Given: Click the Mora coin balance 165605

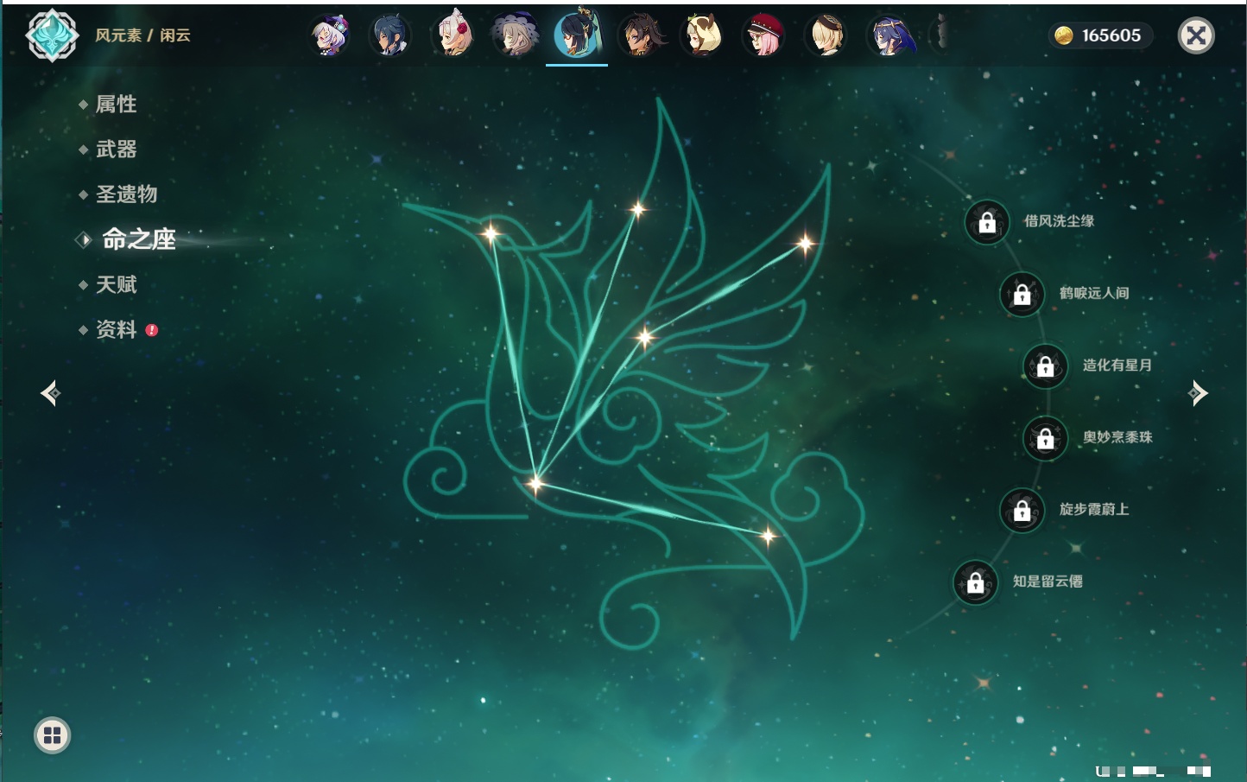Looking at the screenshot, I should click(1100, 35).
